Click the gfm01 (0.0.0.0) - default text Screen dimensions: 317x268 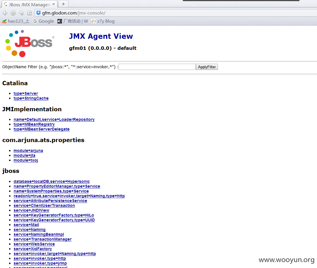pyautogui.click(x=103, y=48)
